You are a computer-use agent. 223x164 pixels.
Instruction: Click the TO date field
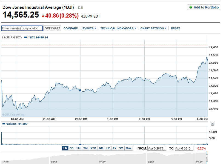[184, 148]
